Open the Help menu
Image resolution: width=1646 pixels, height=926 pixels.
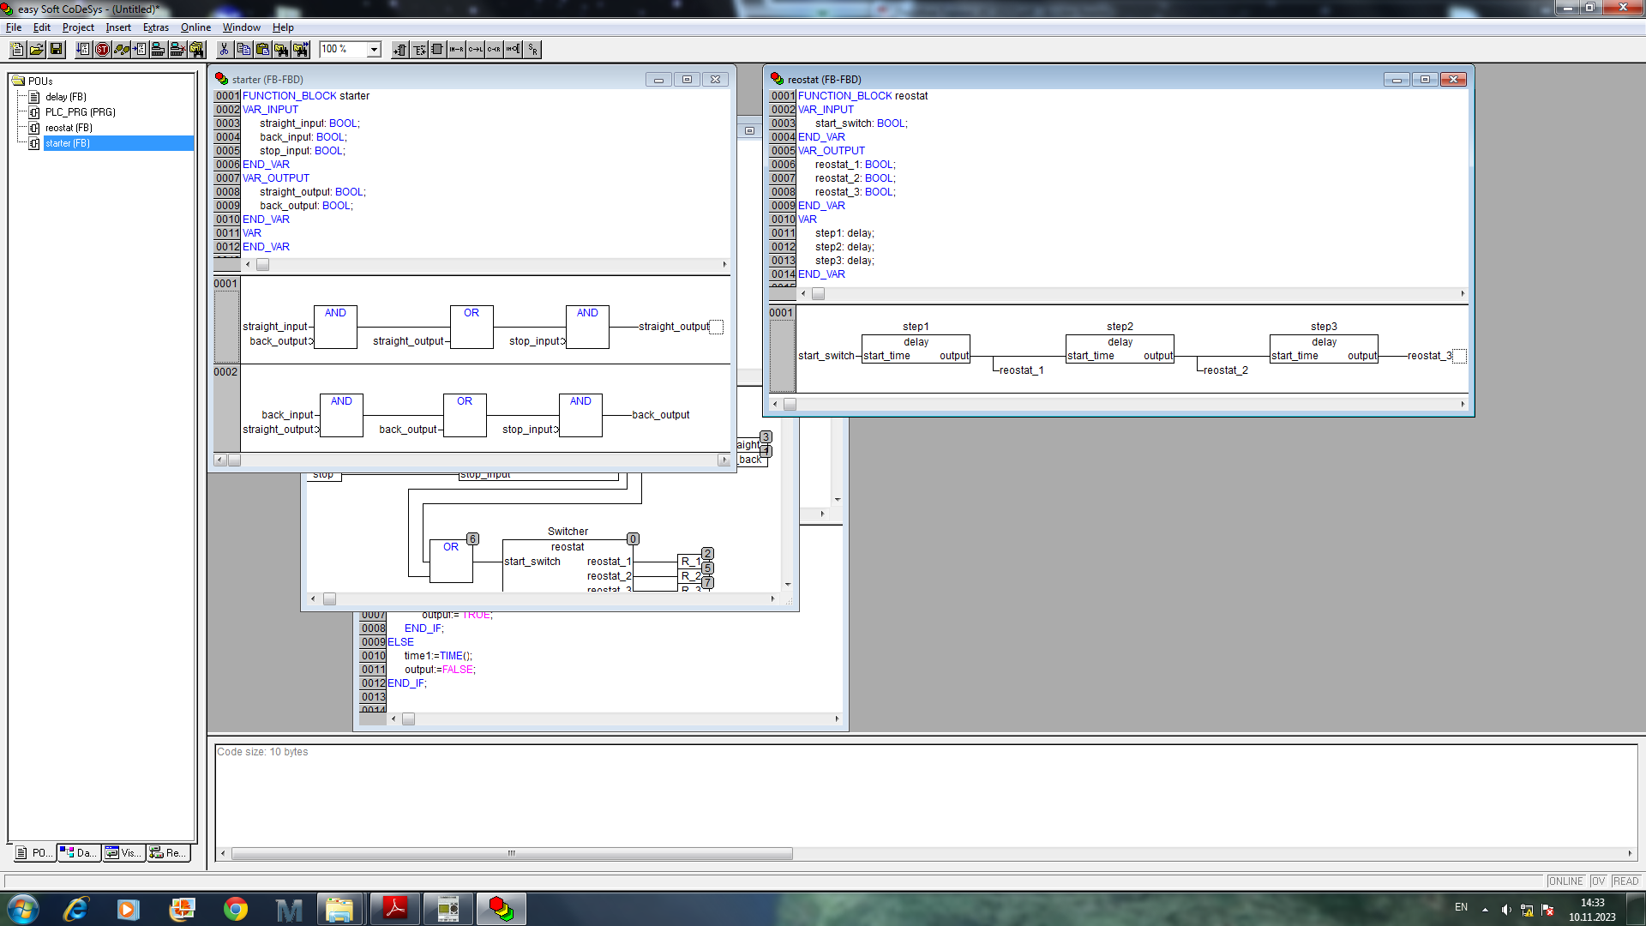[x=283, y=27]
